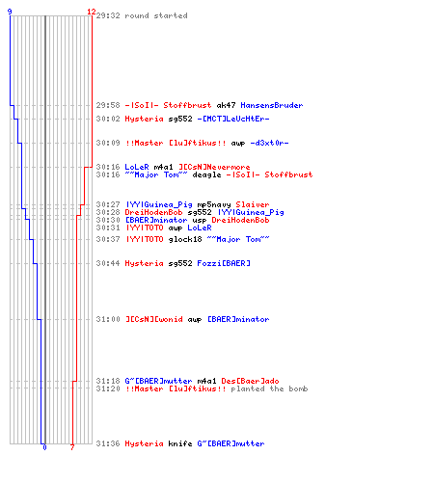Select Fozzi[BAER] victim at 30:44
434x482 pixels.
coord(224,263)
